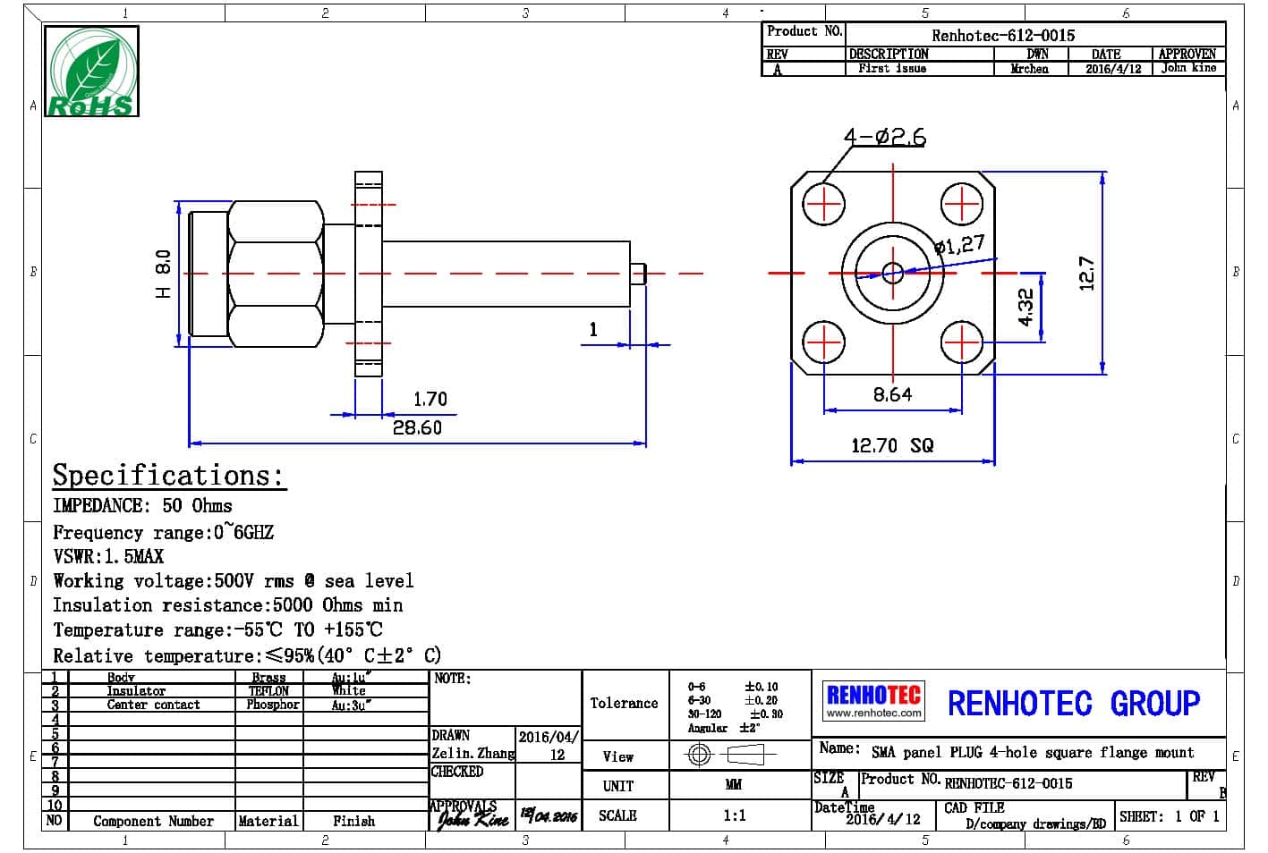This screenshot has width=1268, height=853.
Task: Click the Tolerance table label
Action: point(624,703)
